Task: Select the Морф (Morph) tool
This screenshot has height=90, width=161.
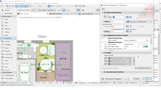Action: click(x=8, y=60)
